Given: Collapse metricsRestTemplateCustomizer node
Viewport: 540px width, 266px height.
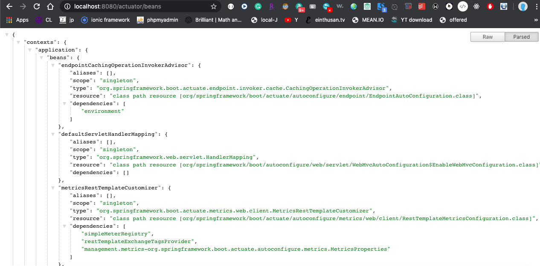Looking at the screenshot, I should (x=53, y=188).
